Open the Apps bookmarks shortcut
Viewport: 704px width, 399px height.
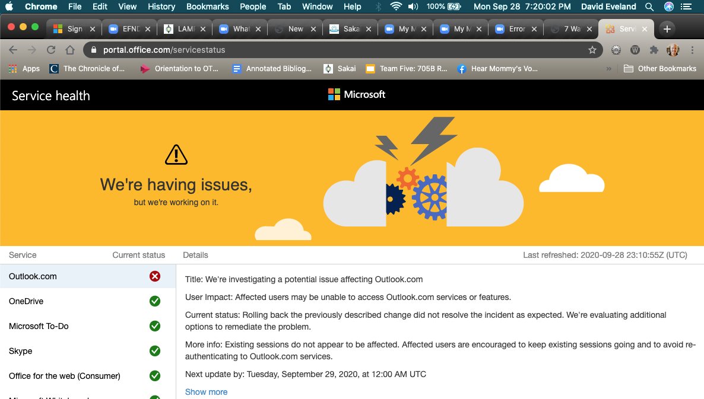(24, 69)
